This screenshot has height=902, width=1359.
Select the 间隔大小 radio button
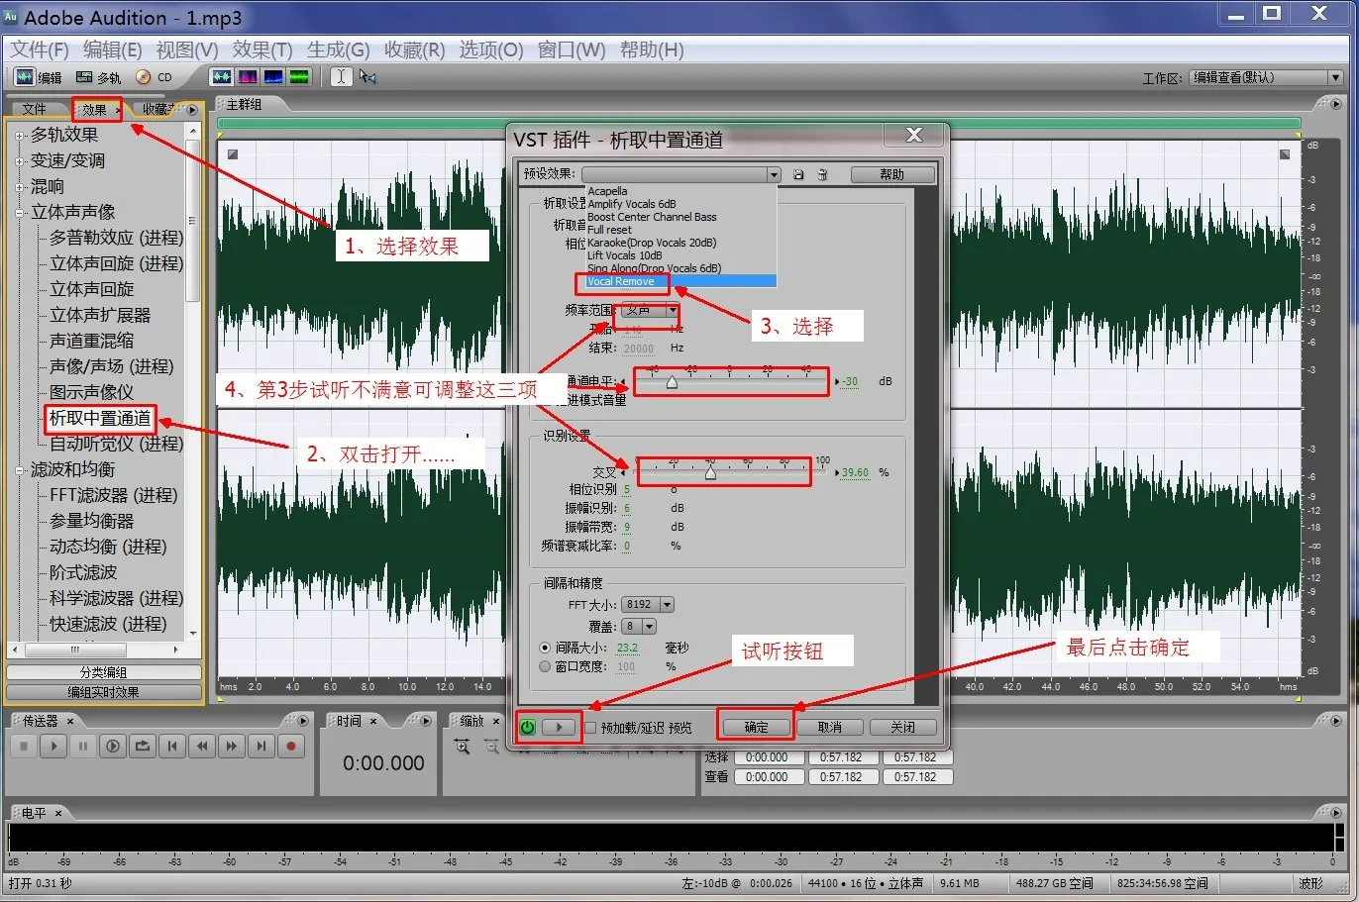point(545,648)
